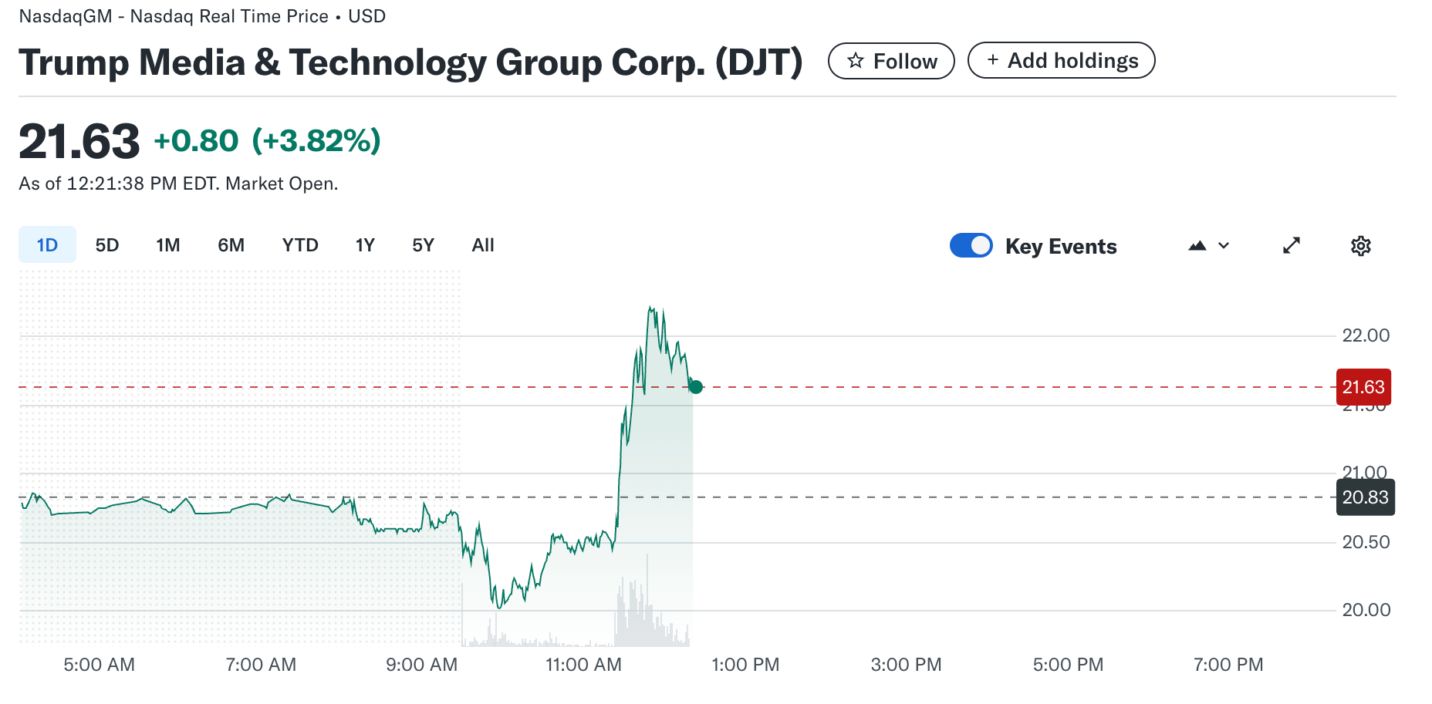Toggle Key Events switch off

tap(971, 246)
